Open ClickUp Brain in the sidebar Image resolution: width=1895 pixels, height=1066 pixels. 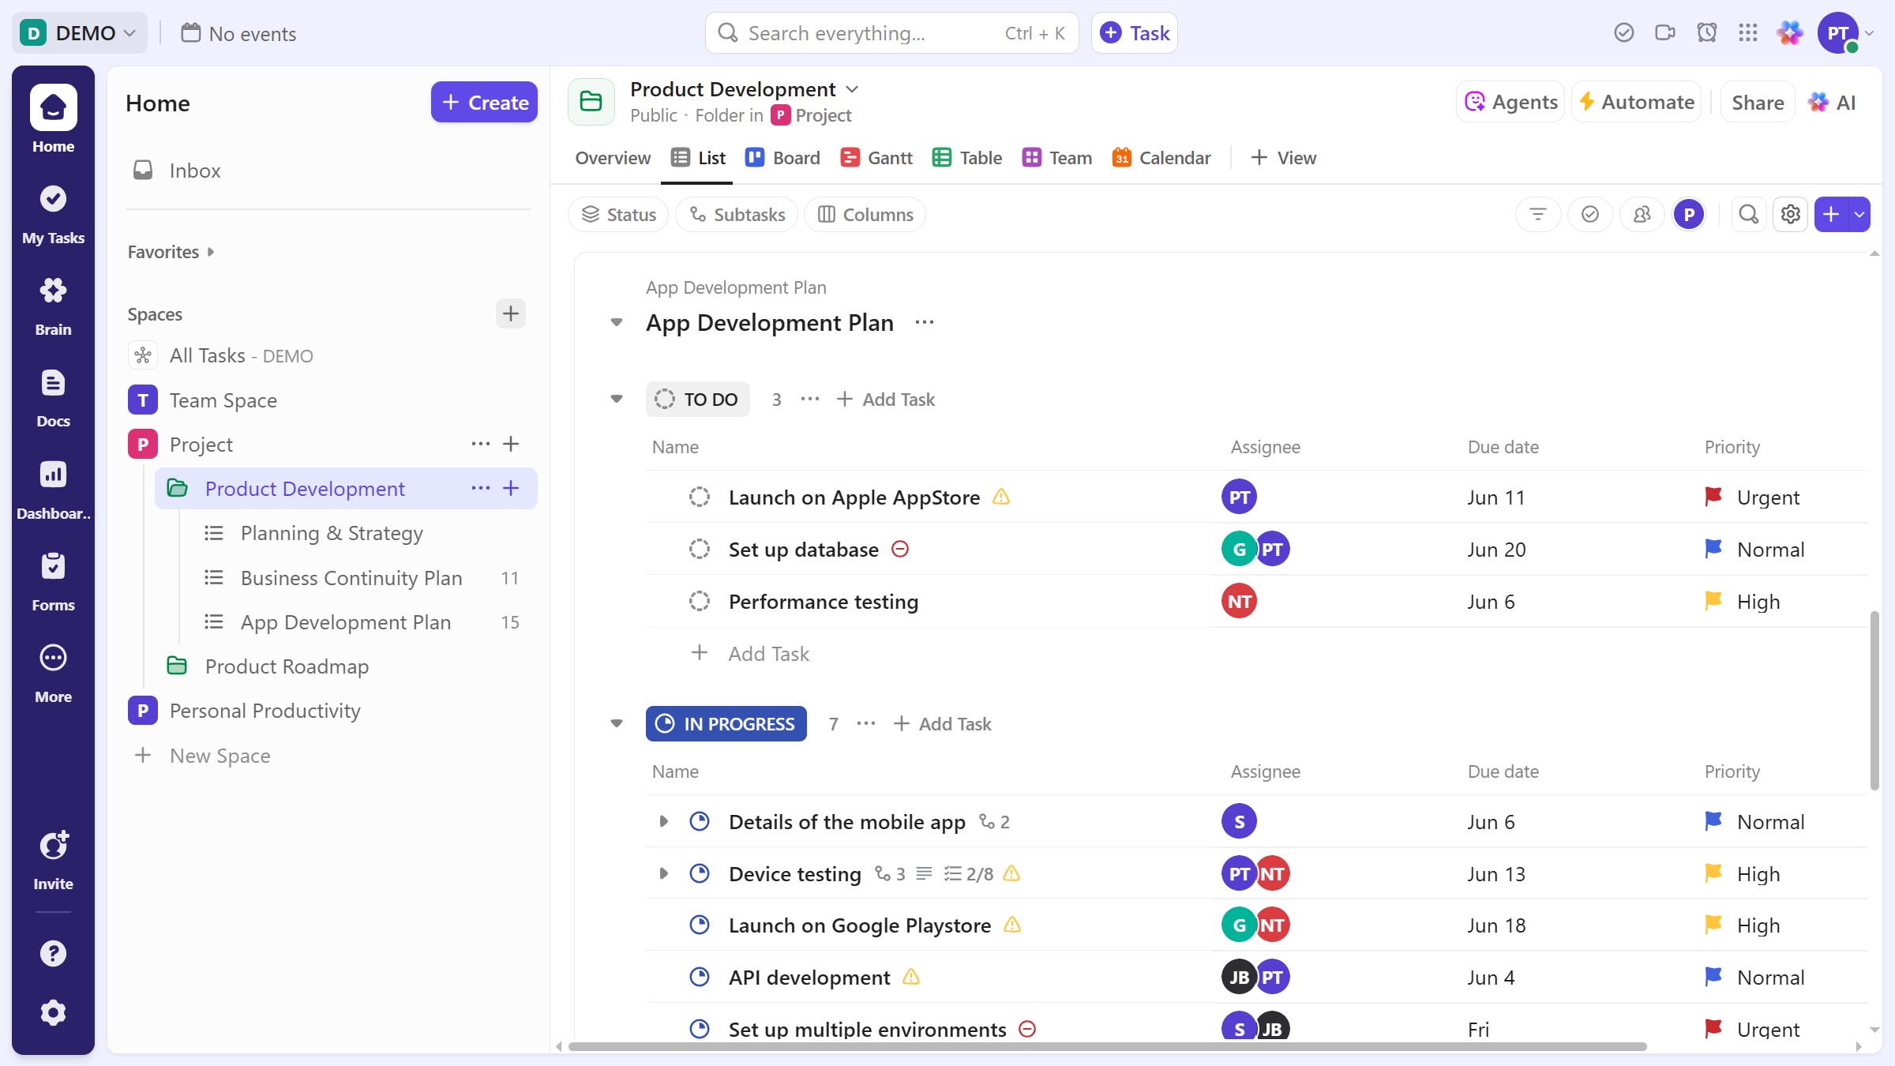tap(53, 306)
